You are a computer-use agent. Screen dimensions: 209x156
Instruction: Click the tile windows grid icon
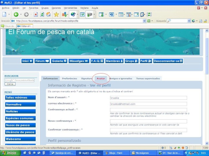(x=121, y=14)
